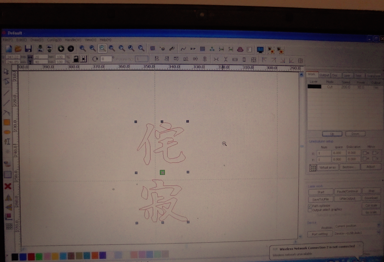Click the Download button
384x262 pixels.
[371, 198]
